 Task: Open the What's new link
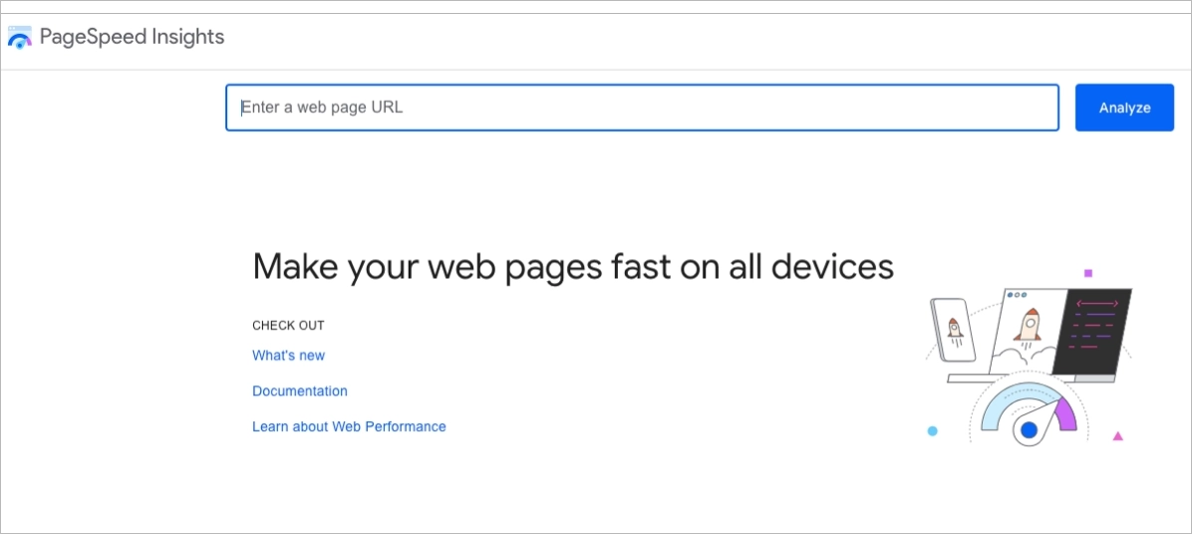coord(288,356)
